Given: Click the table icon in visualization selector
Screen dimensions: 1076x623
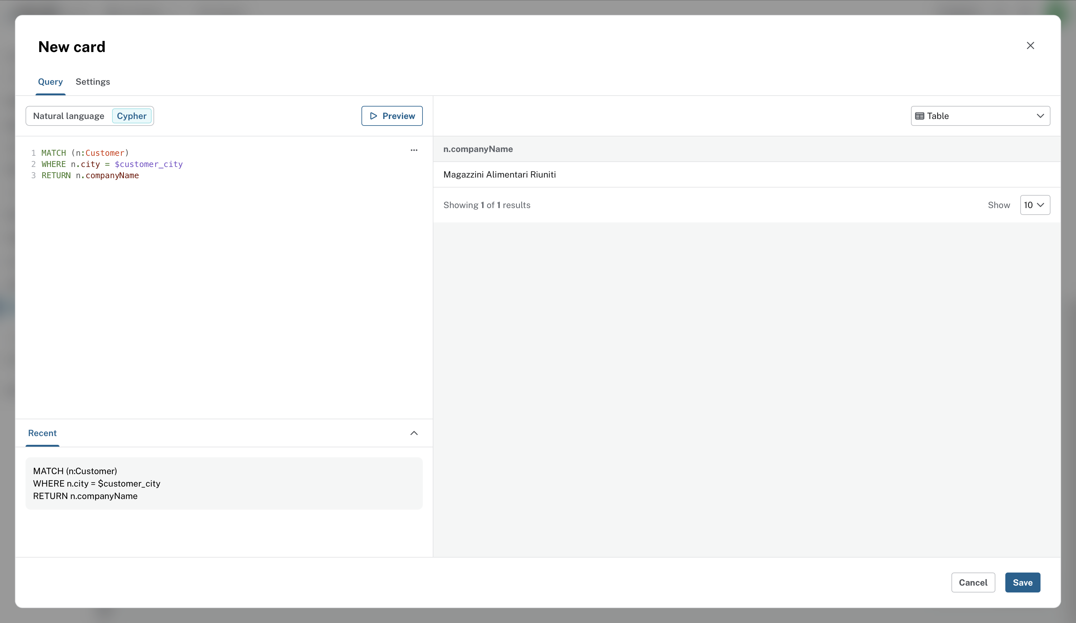Looking at the screenshot, I should [x=919, y=116].
